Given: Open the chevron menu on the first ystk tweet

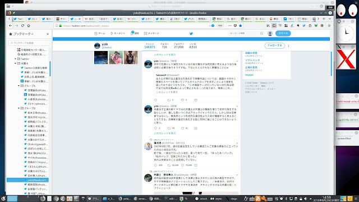Looking at the screenshot, I should coord(237,61).
